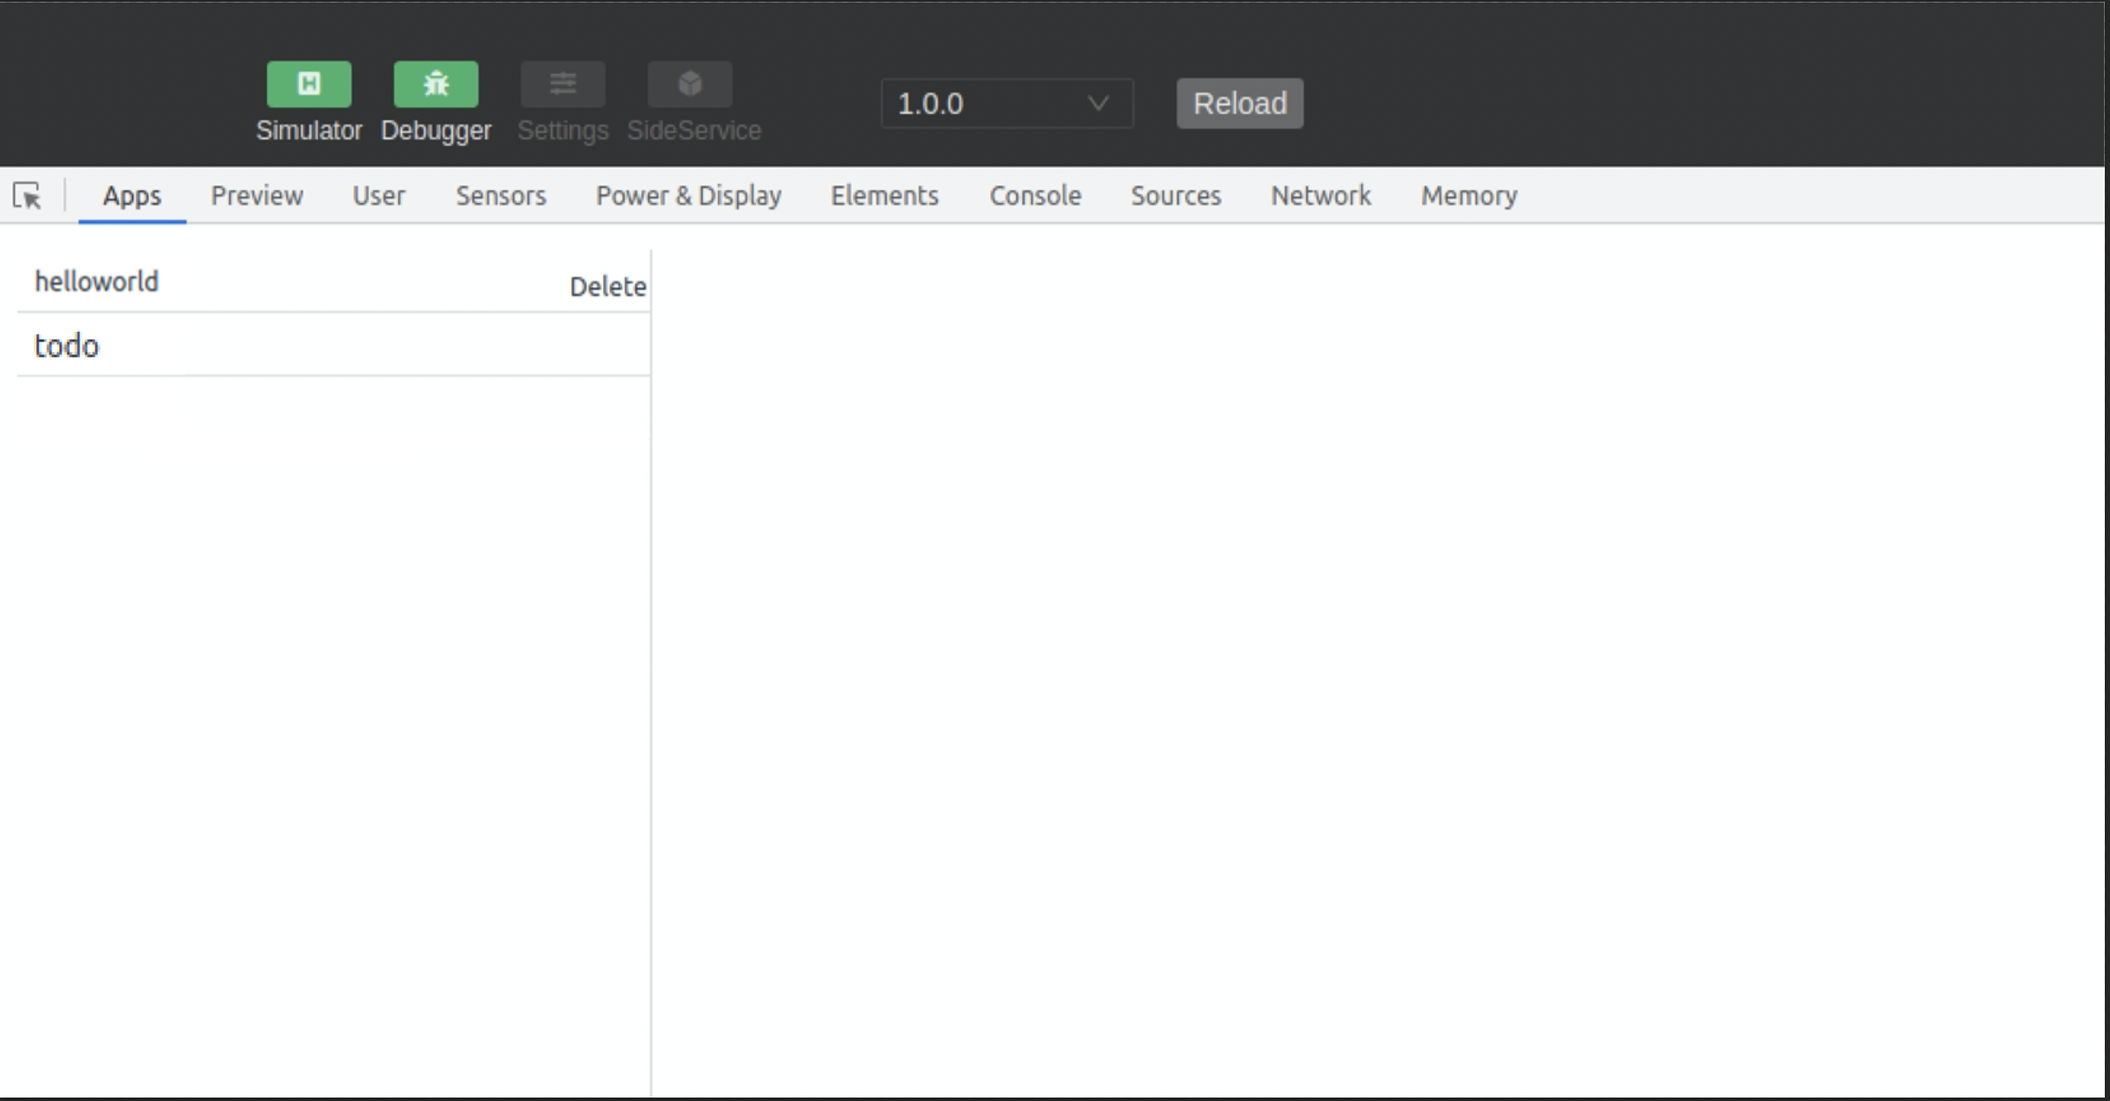Open the Power & Display tab
This screenshot has height=1101, width=2110.
coord(688,196)
